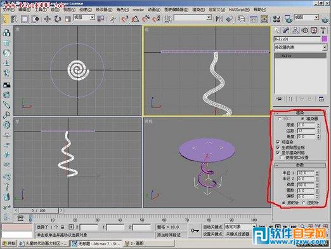Image resolution: width=331 pixels, height=249 pixels.
Task: Select the 逆时针 radio button
Action: (304, 203)
